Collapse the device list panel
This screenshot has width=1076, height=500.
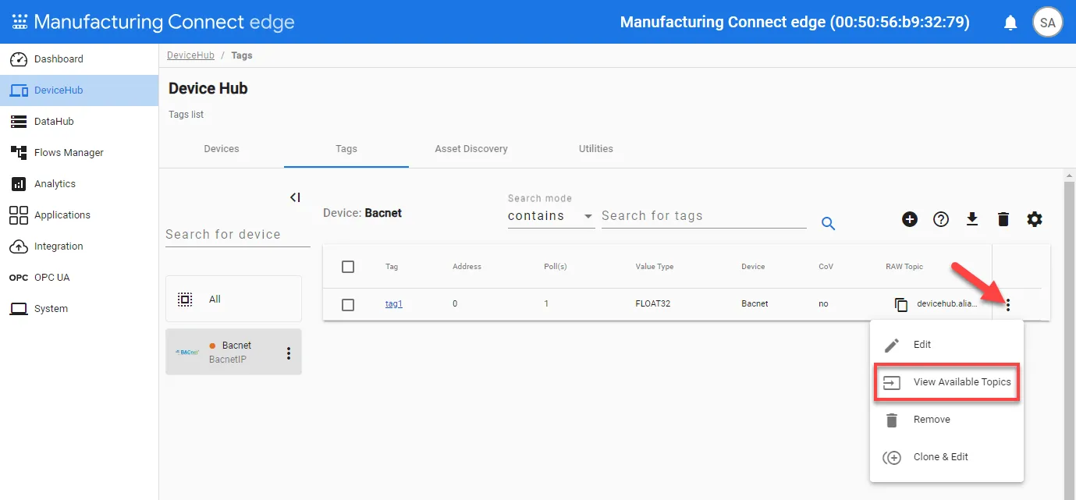295,197
